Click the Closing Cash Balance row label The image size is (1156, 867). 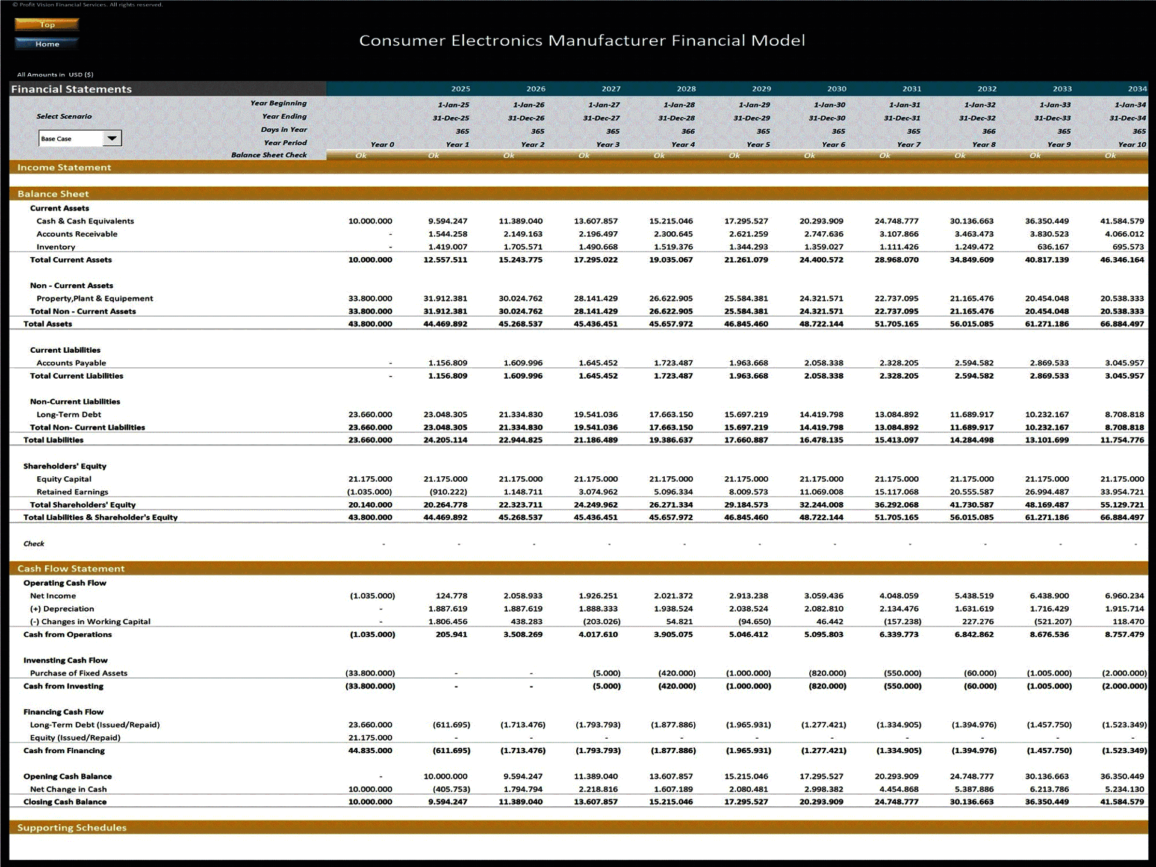pyautogui.click(x=65, y=801)
